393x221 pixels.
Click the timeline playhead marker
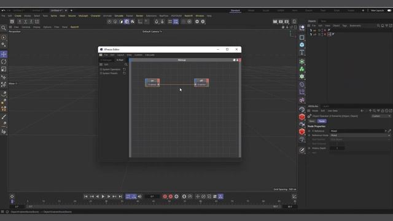pyautogui.click(x=12, y=201)
